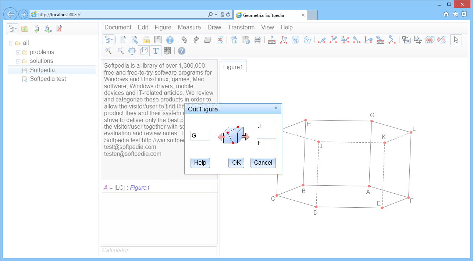This screenshot has height=261, width=473.
Task: Click the padlock icon in toolbar
Action: (146, 40)
